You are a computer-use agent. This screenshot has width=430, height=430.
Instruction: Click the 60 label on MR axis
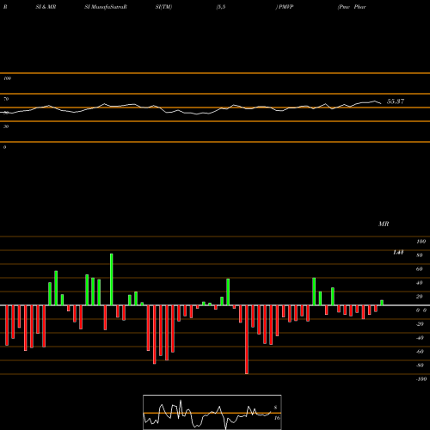(x=420, y=269)
